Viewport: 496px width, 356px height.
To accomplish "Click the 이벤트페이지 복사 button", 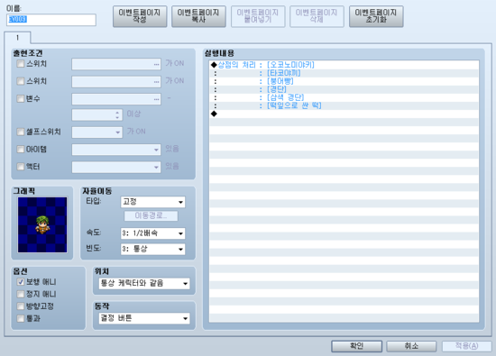I will tap(198, 16).
